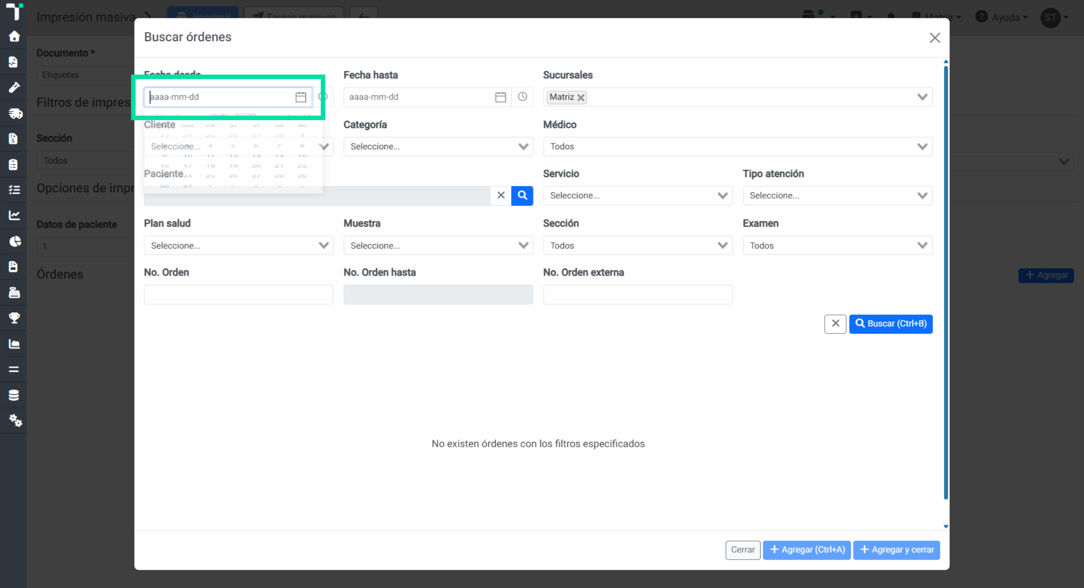Click the Cerrar button
This screenshot has width=1084, height=588.
(743, 550)
